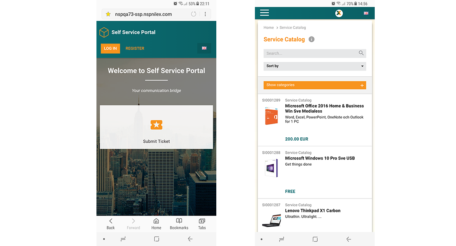This screenshot has height=246, width=456.
Task: Open Microsoft Office 2016 Home & Business item
Action: point(324,109)
